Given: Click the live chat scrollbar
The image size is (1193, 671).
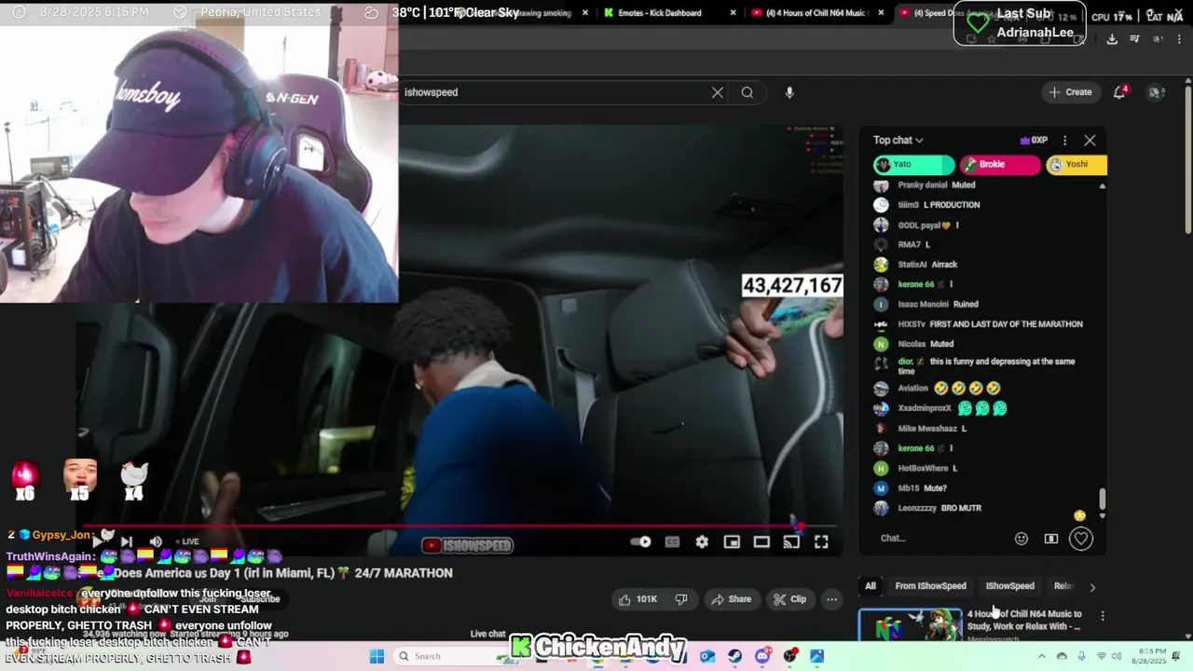Looking at the screenshot, I should pos(1102,500).
